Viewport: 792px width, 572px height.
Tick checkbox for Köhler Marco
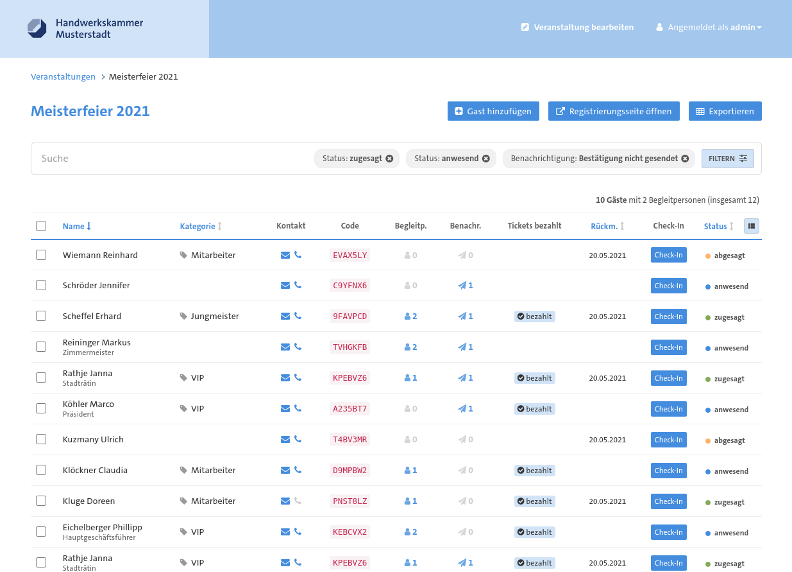[41, 408]
